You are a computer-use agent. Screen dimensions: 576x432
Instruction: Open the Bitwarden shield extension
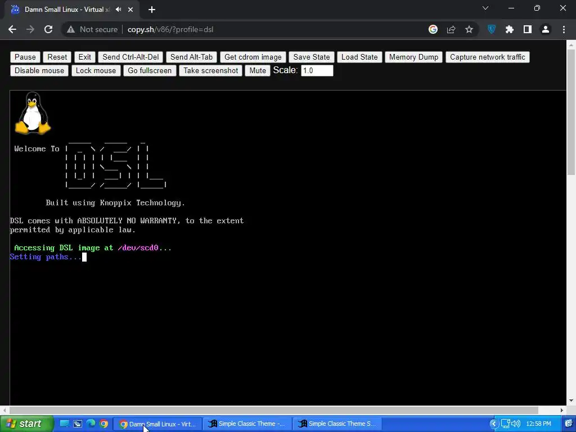(492, 29)
